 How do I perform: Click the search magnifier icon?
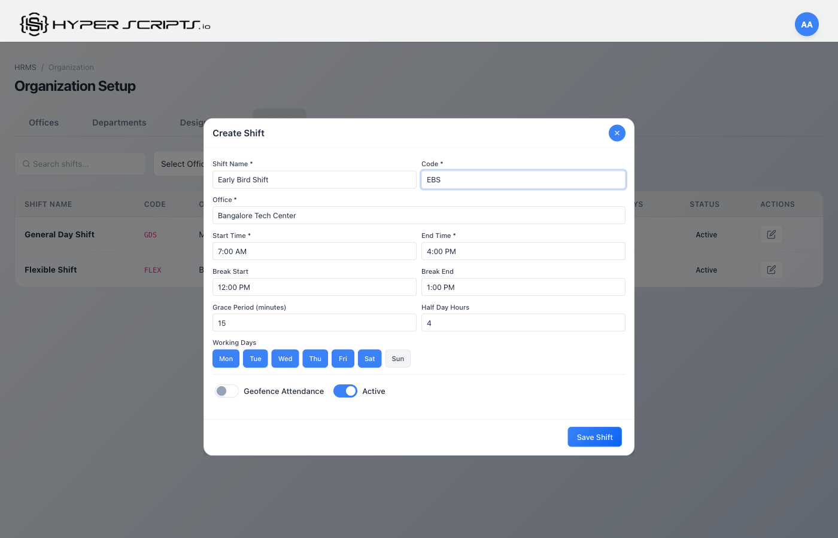point(26,164)
